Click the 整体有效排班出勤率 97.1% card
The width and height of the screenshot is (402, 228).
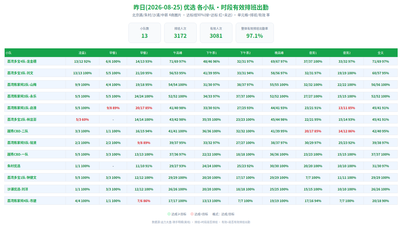[255, 33]
